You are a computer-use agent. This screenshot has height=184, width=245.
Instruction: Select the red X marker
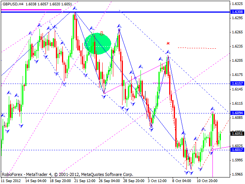168,43
